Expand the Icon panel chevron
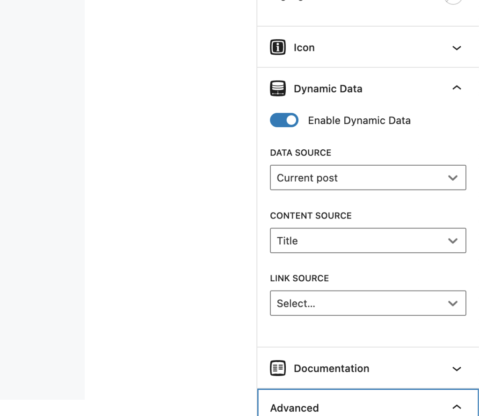This screenshot has width=479, height=416. (x=457, y=48)
